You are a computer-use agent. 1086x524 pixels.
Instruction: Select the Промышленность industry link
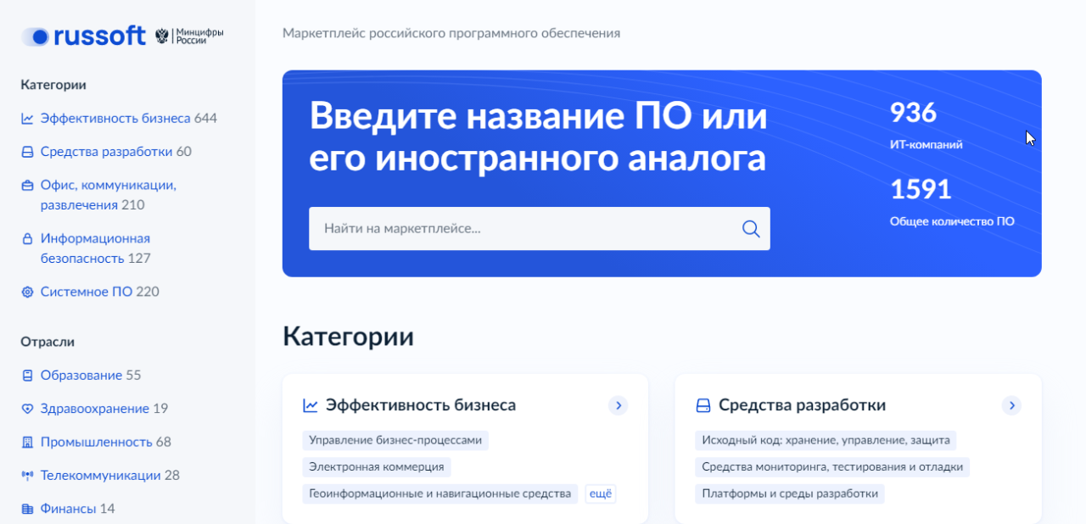point(106,443)
